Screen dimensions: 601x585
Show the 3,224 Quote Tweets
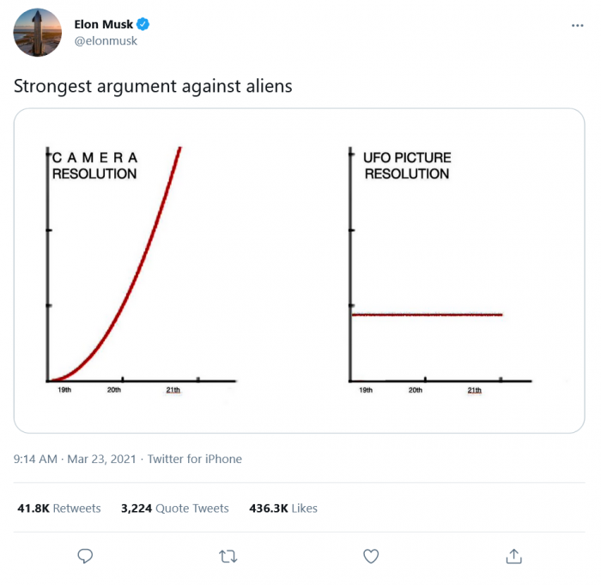[175, 509]
